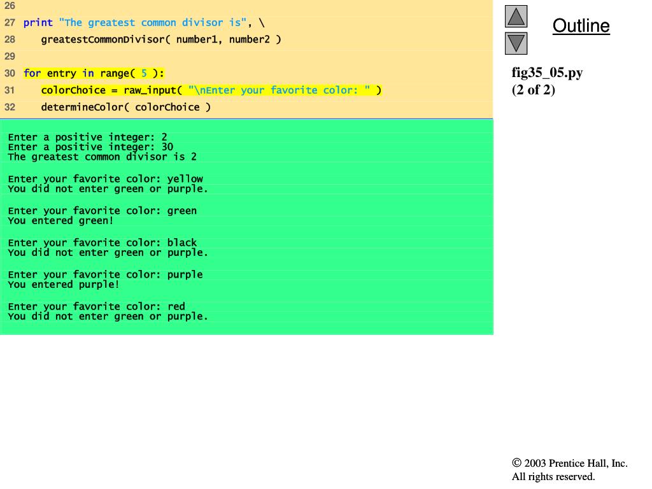Viewport: 652px width, 489px height.
Task: Click output "The greatest common divisor is 2"
Action: [x=103, y=157]
